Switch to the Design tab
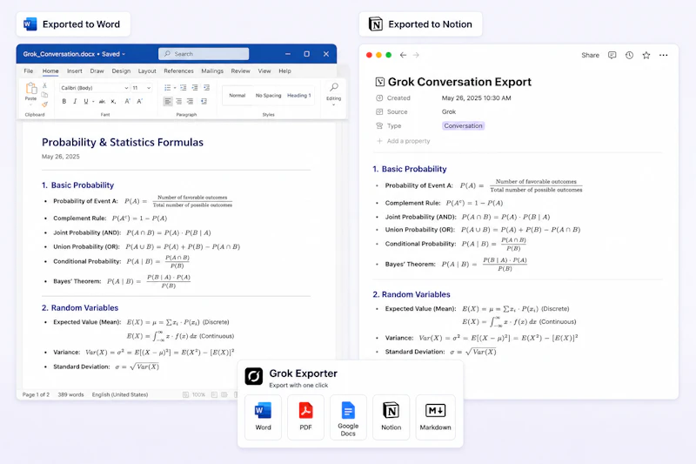Screen dimensions: 696x464 [x=121, y=71]
